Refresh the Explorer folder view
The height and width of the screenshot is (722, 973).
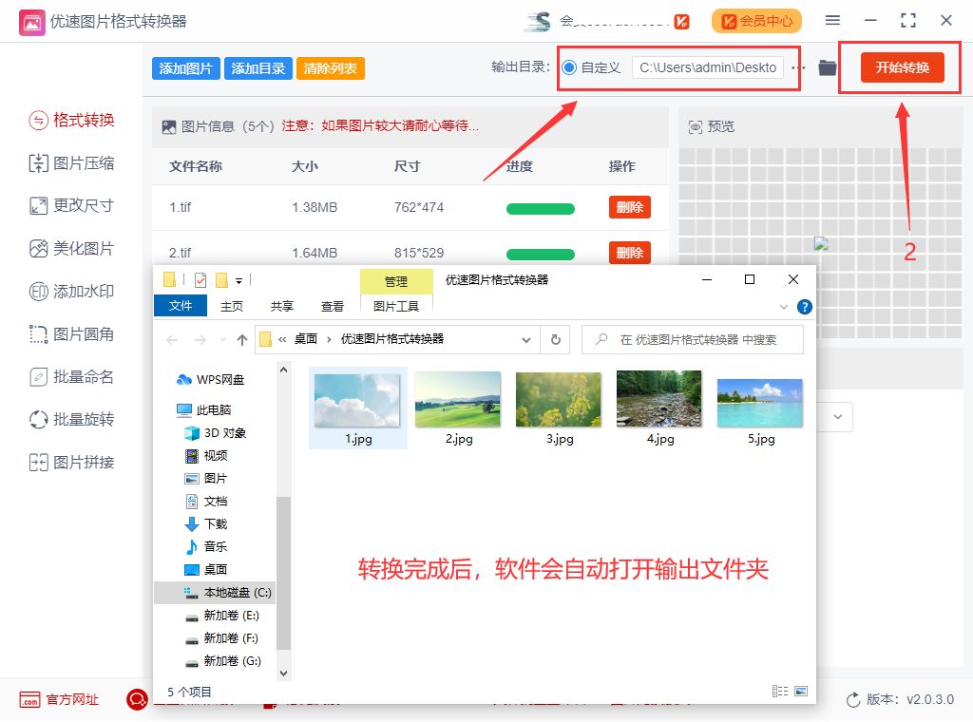tap(555, 339)
